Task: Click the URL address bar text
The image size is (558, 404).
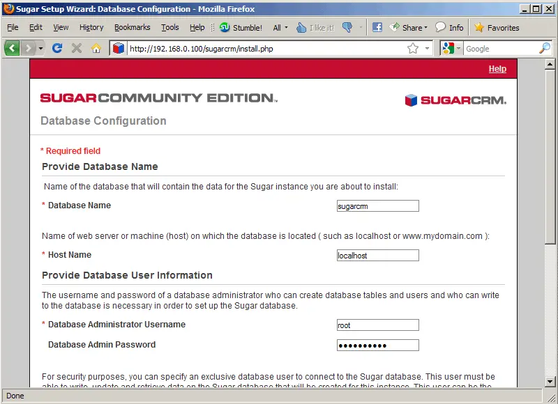Action: click(x=202, y=49)
